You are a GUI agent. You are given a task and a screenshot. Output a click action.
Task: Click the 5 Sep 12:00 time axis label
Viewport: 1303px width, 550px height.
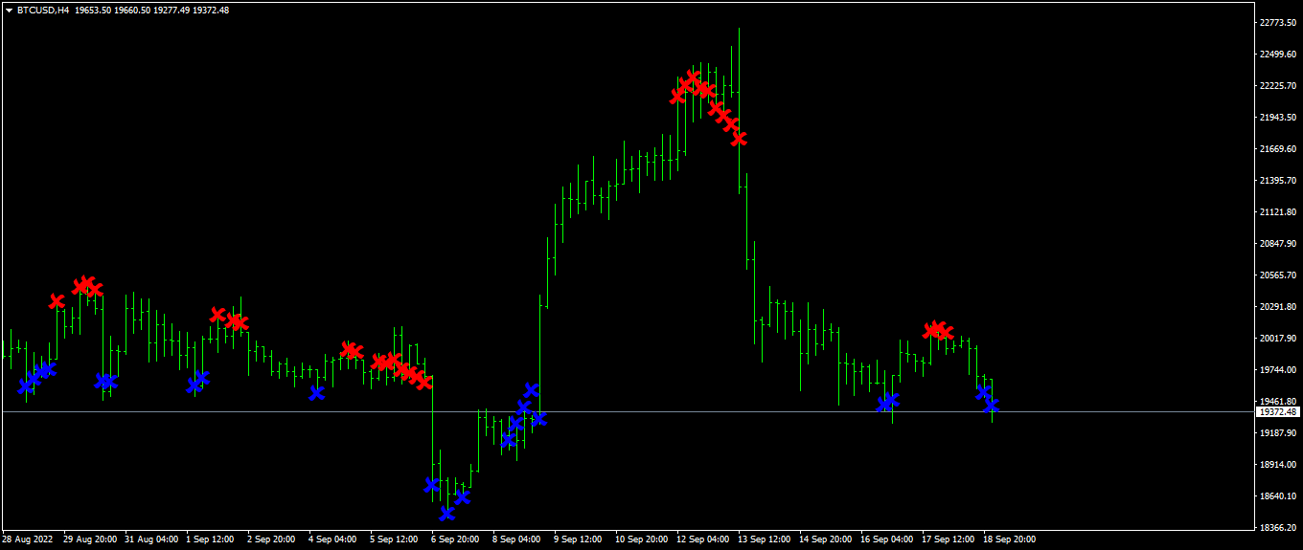tap(394, 539)
